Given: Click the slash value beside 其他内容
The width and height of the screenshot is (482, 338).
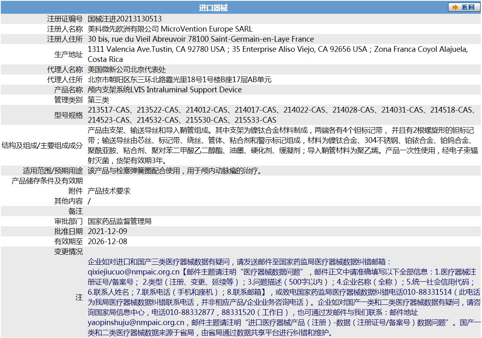Looking at the screenshot, I should point(89,201).
